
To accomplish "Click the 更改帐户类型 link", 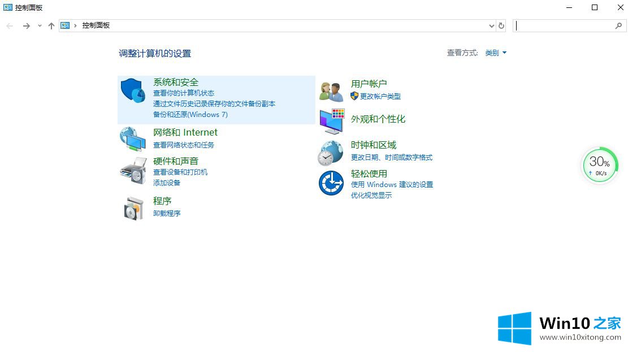I will tap(380, 96).
